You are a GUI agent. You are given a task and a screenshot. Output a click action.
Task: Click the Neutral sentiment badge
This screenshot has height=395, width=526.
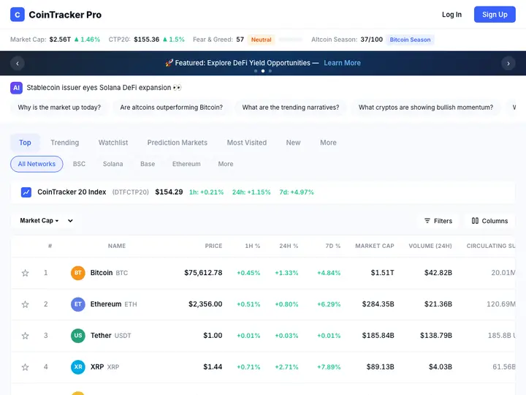coord(261,39)
